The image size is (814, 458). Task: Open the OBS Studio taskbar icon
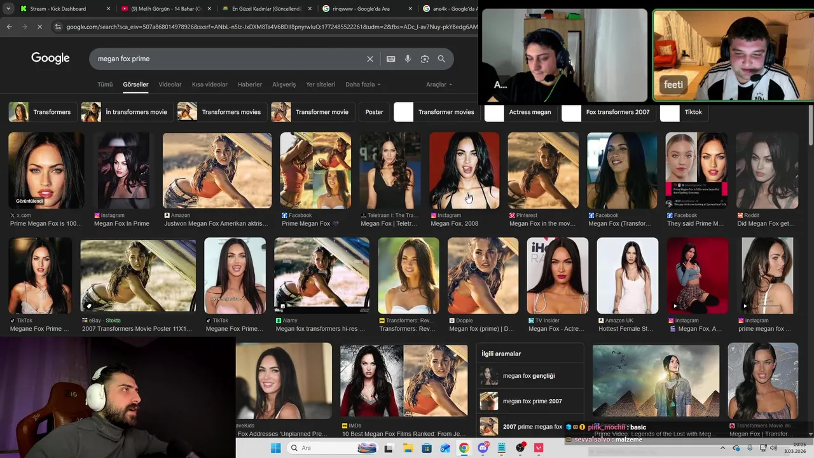(x=521, y=448)
